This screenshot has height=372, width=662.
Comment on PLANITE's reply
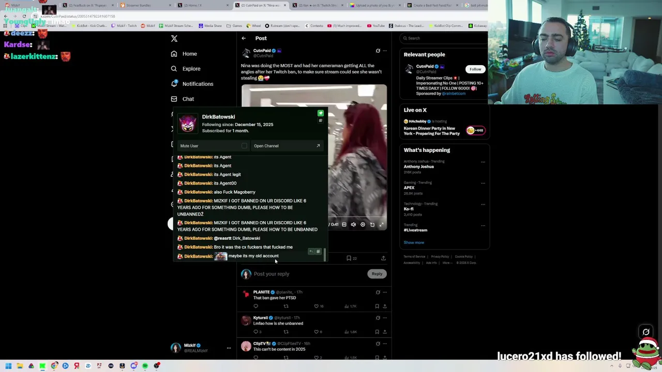[x=255, y=306]
